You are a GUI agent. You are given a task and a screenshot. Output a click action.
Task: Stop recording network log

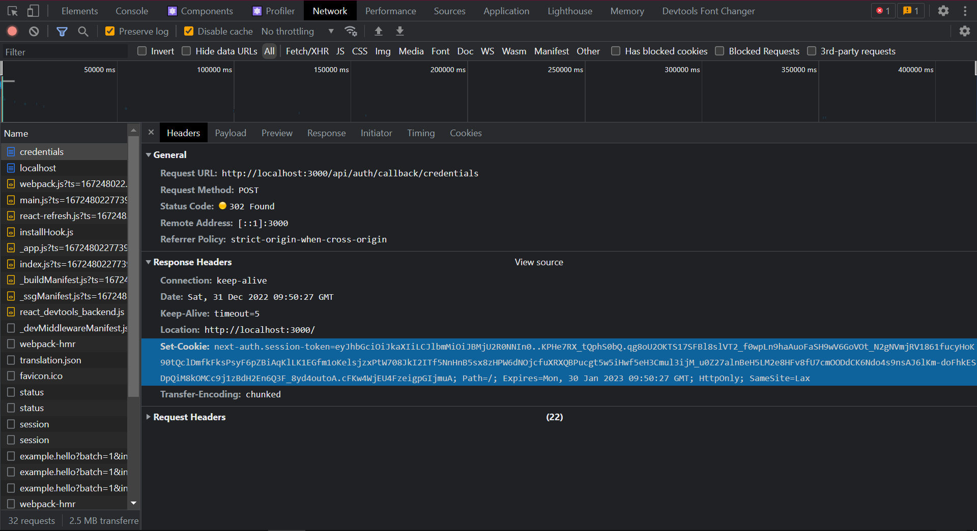12,32
